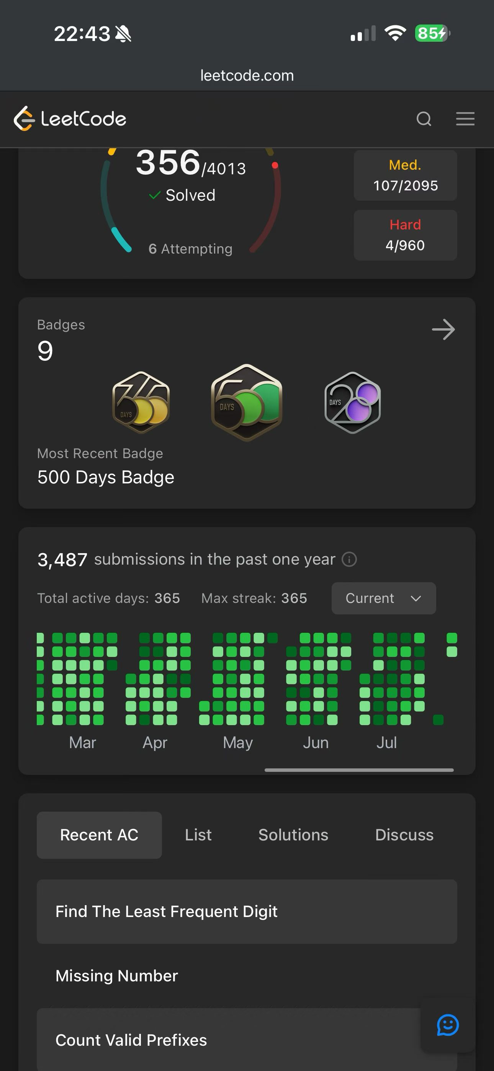The image size is (494, 1071).
Task: Switch to the Recent AC tab
Action: click(99, 835)
